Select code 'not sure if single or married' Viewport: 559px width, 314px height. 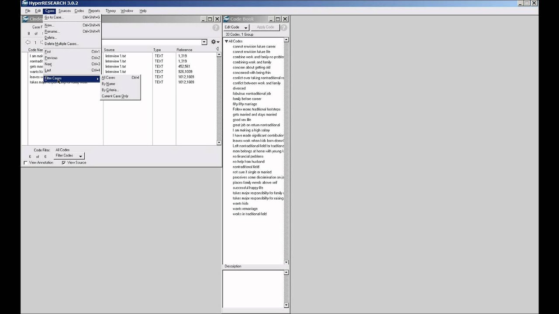252,172
